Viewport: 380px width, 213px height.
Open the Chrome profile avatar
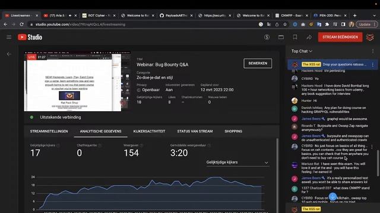(351, 24)
